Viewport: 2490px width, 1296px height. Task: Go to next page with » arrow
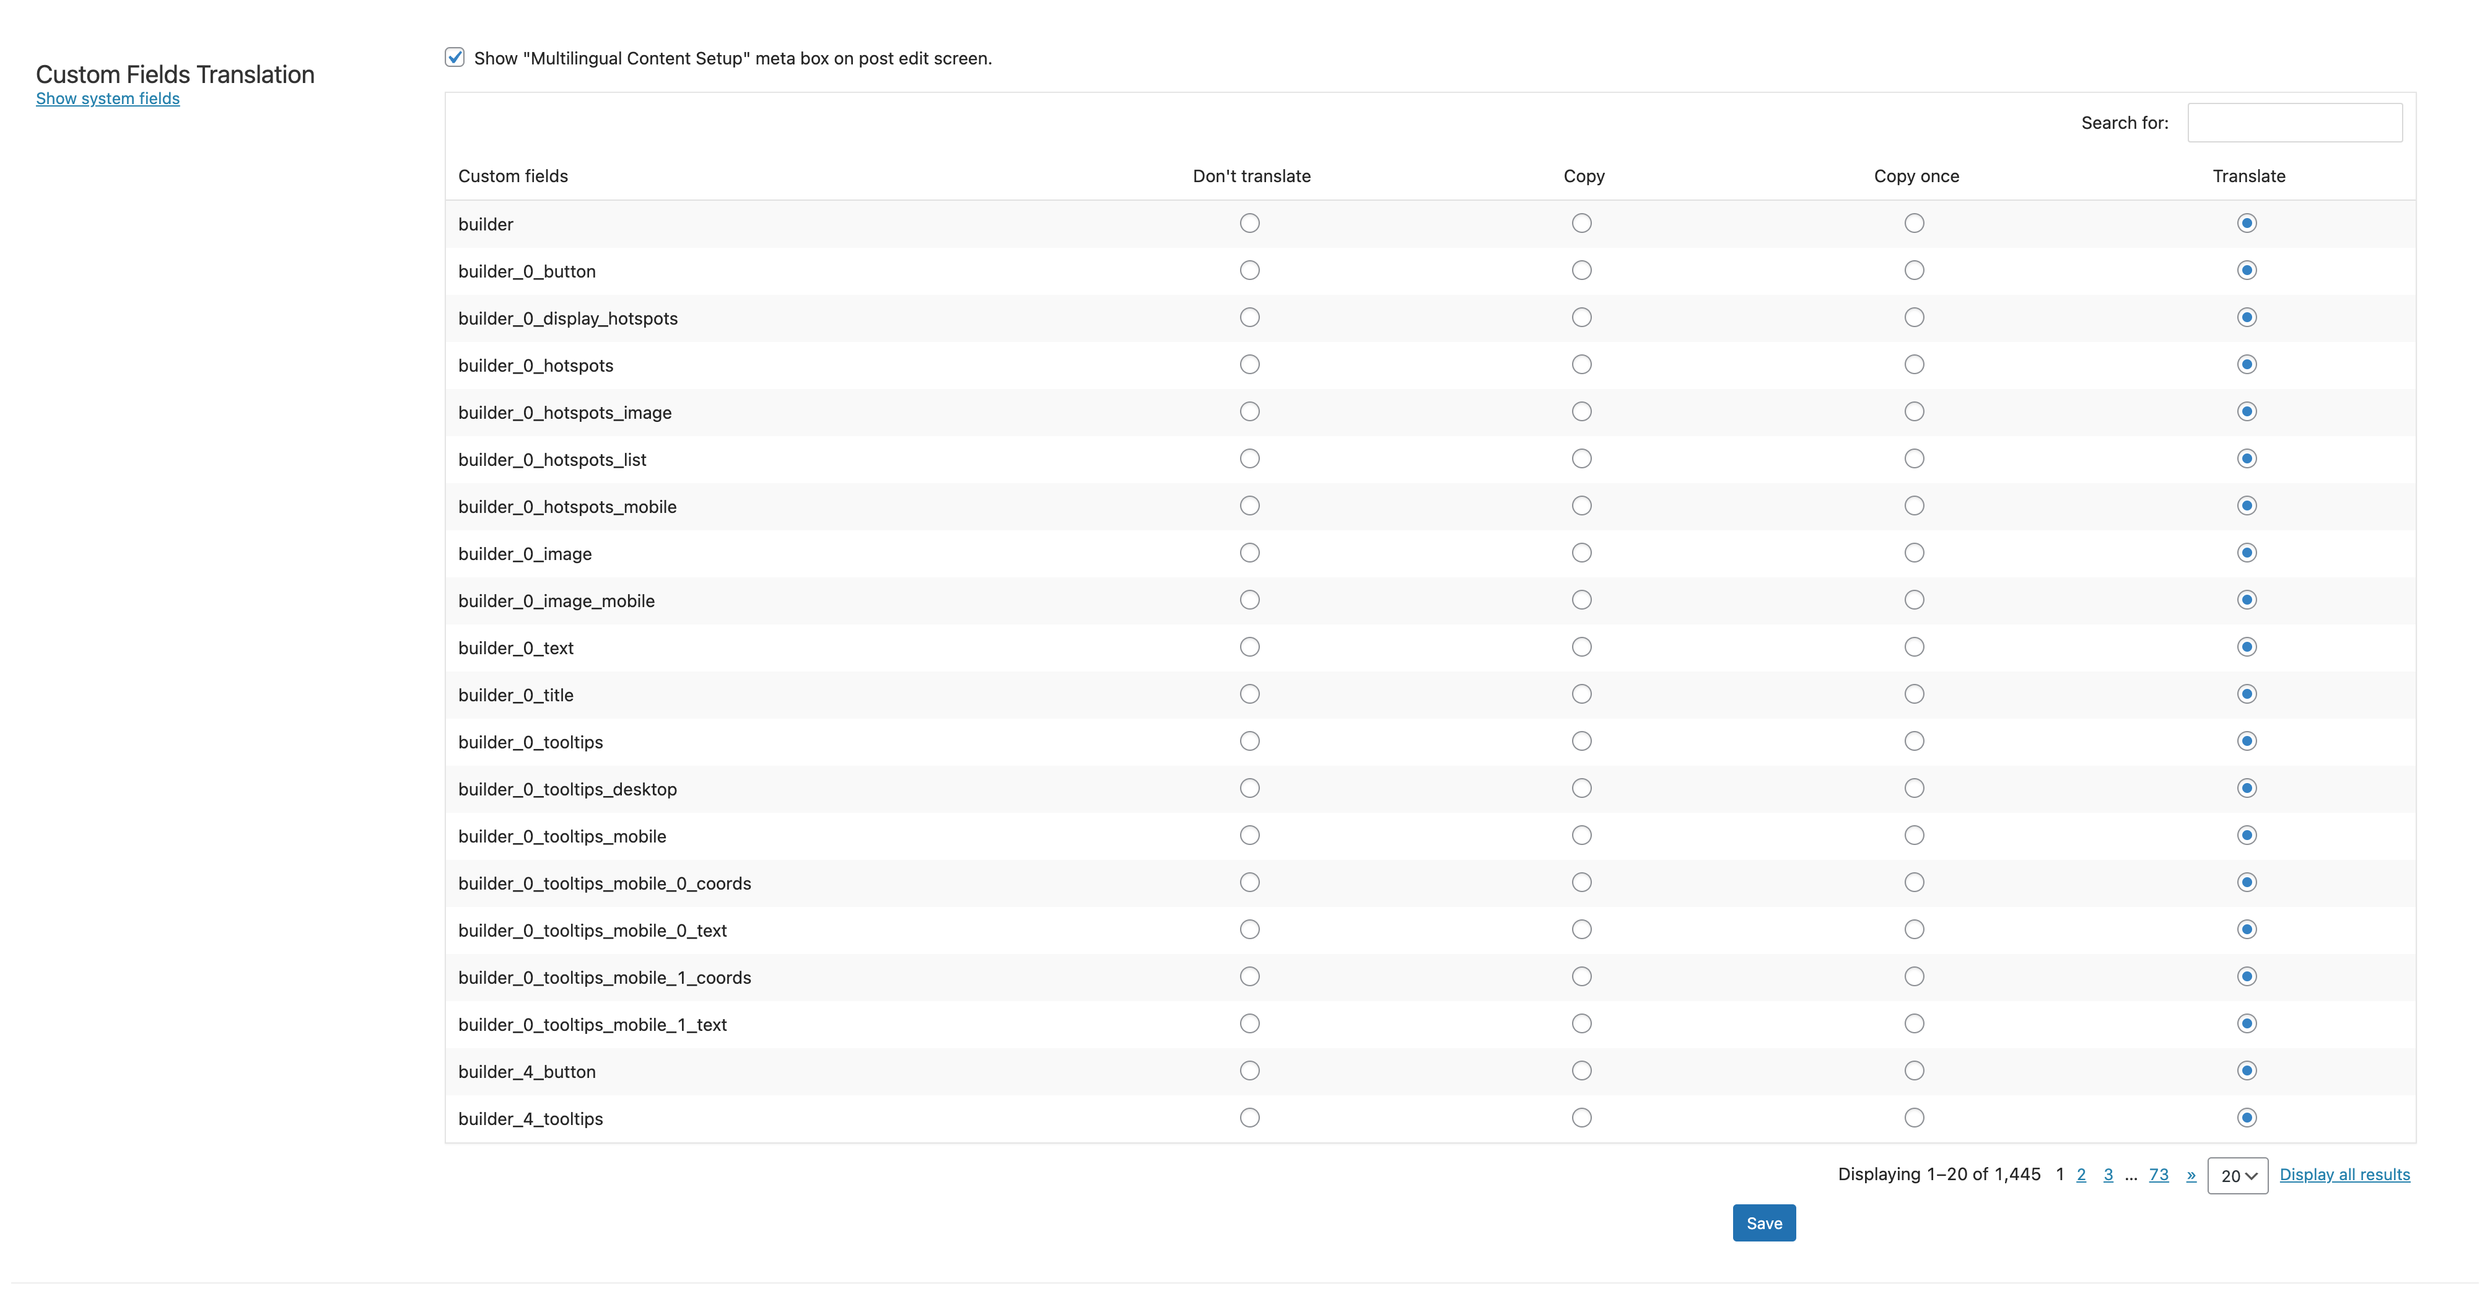(2191, 1174)
